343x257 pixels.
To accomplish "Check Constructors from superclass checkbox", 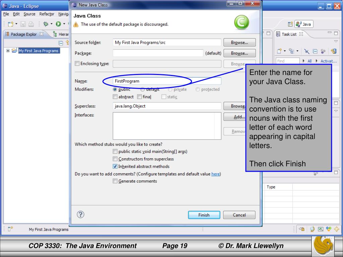I will tap(115, 159).
